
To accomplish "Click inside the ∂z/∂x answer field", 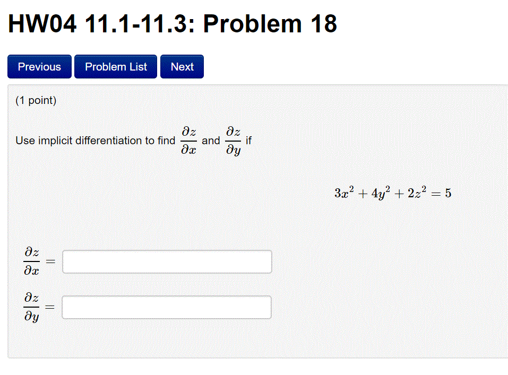I will pyautogui.click(x=166, y=261).
